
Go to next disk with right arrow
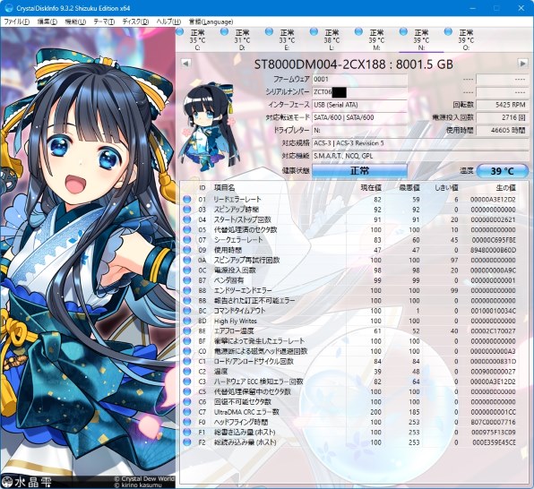click(522, 63)
